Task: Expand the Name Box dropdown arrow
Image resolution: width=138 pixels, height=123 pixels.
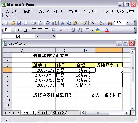Action: tap(37, 36)
